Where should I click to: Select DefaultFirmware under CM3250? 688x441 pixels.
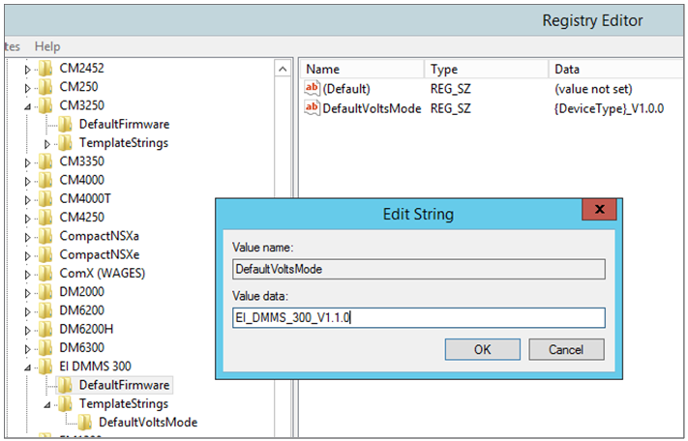124,124
